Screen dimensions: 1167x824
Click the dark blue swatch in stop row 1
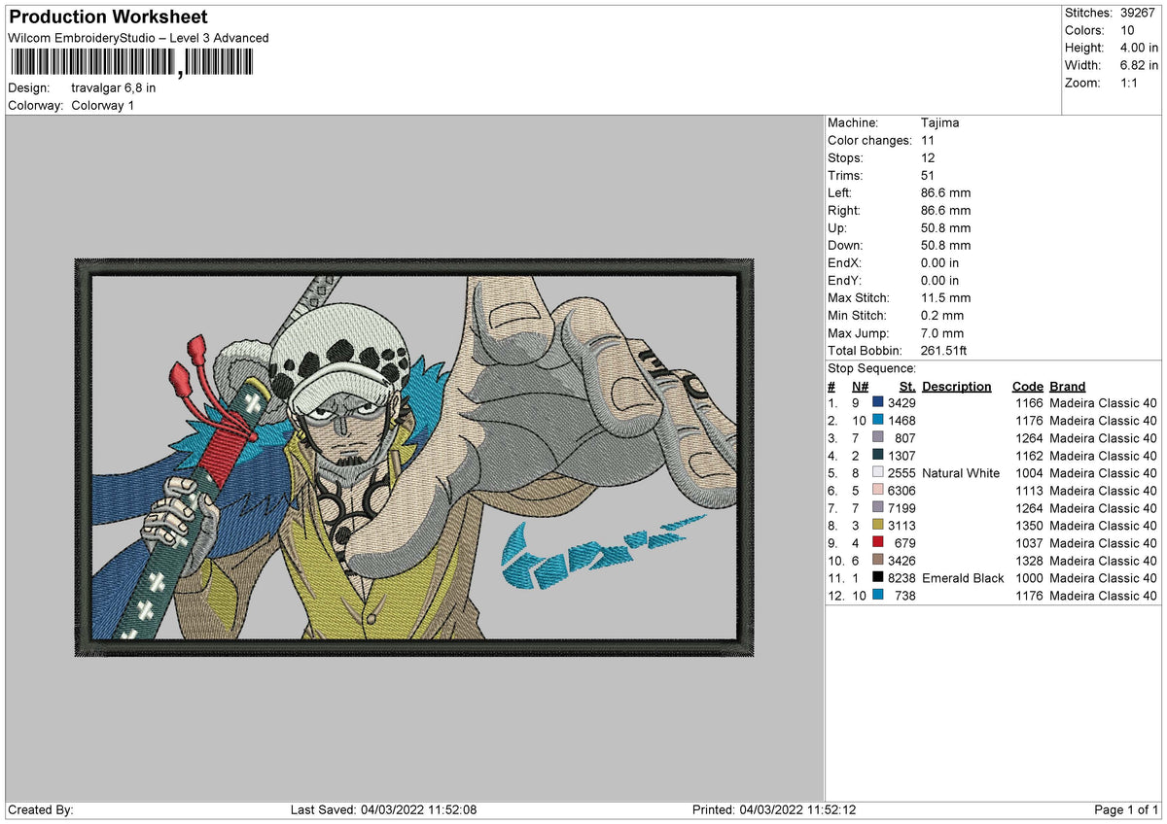tap(878, 402)
